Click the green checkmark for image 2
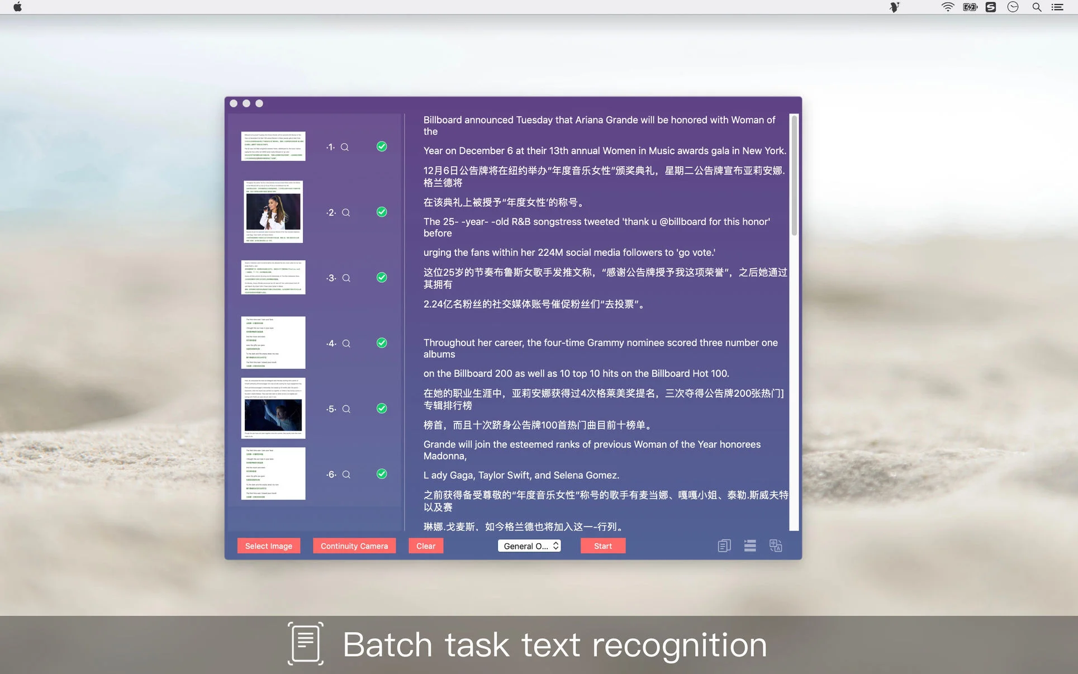The height and width of the screenshot is (674, 1078). click(382, 212)
